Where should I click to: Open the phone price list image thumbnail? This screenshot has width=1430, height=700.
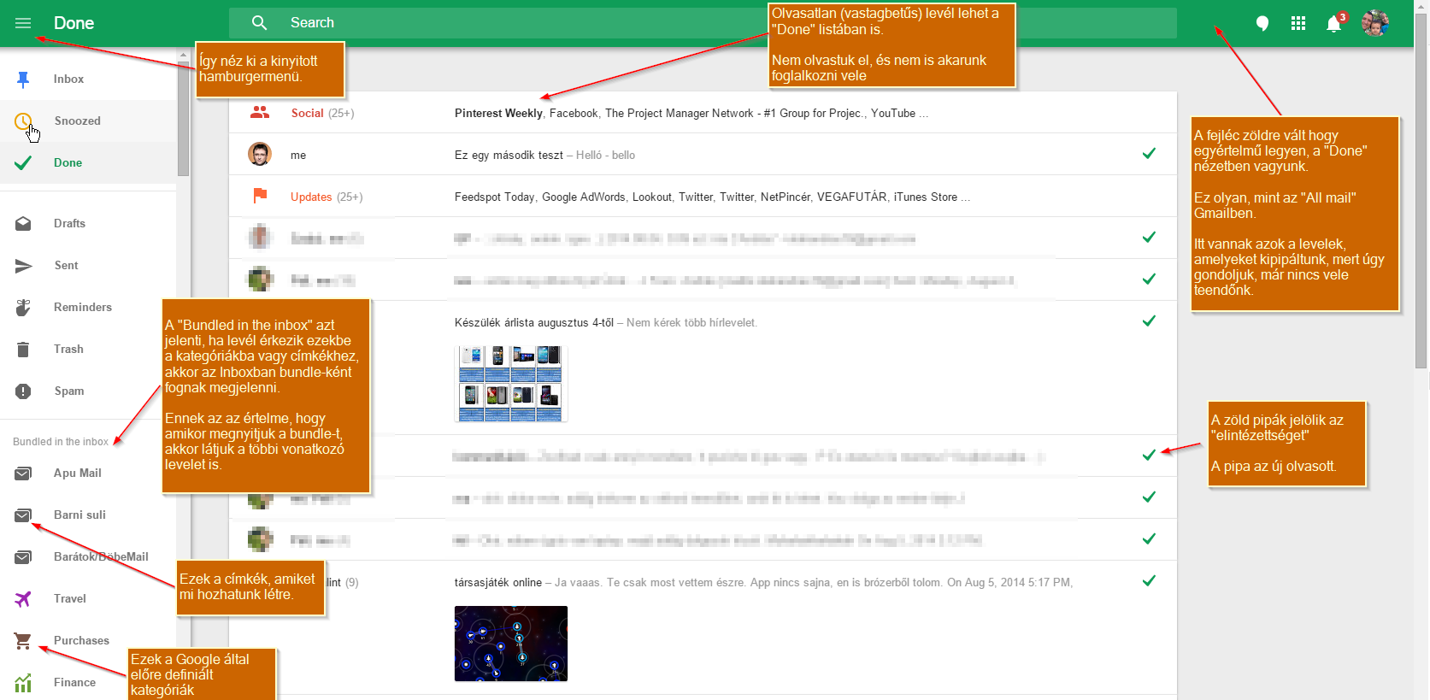tap(511, 383)
